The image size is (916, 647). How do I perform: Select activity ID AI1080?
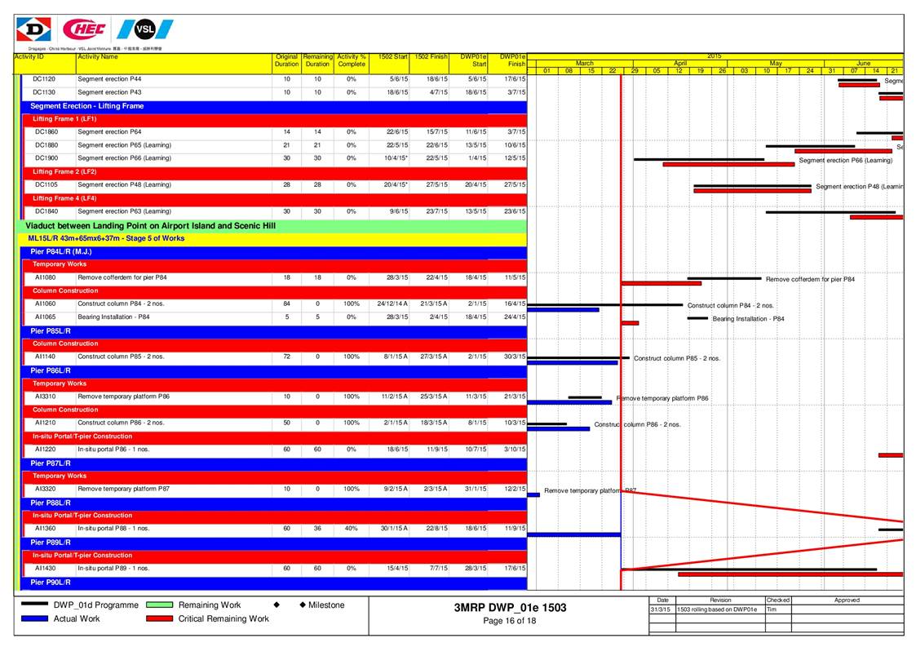[x=45, y=277]
